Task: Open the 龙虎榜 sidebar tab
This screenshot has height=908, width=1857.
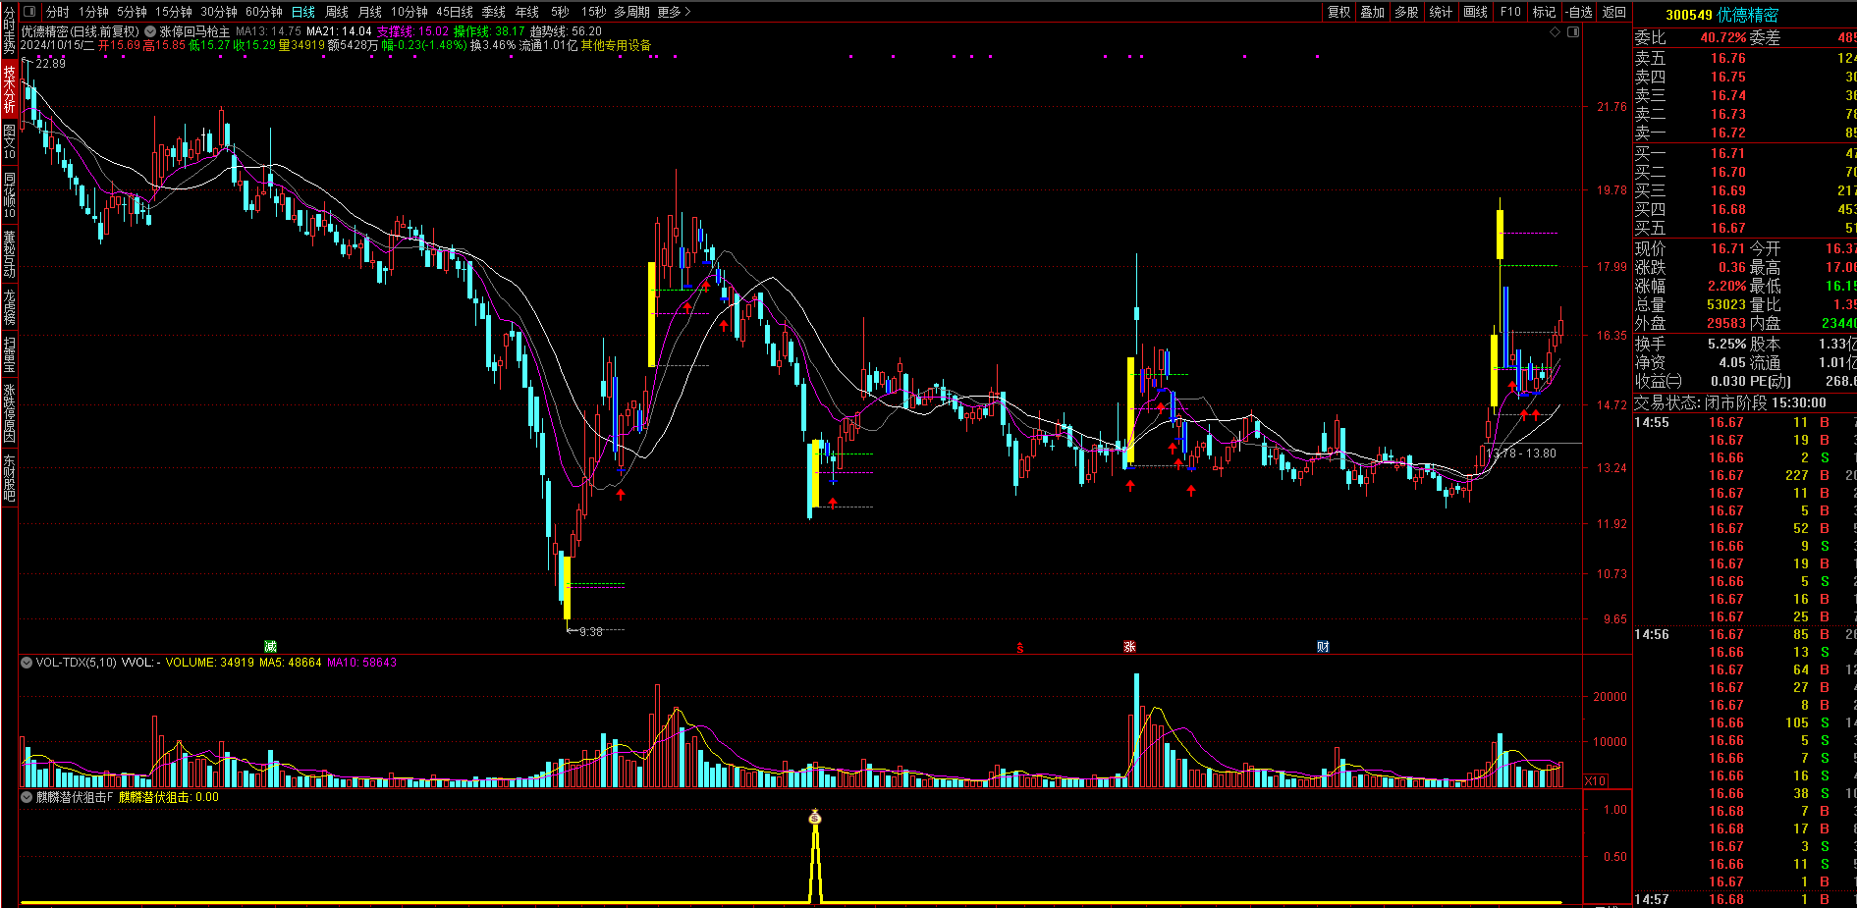Action: pyautogui.click(x=9, y=306)
